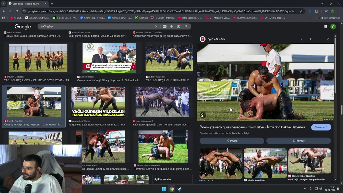The width and height of the screenshot is (343, 193).
Task: Click the address bar URL
Action: (162, 11)
